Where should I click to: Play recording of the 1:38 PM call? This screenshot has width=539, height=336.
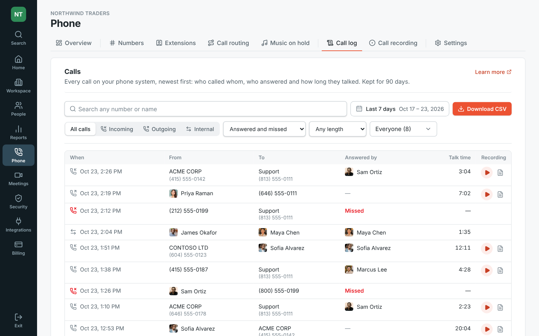point(487,270)
